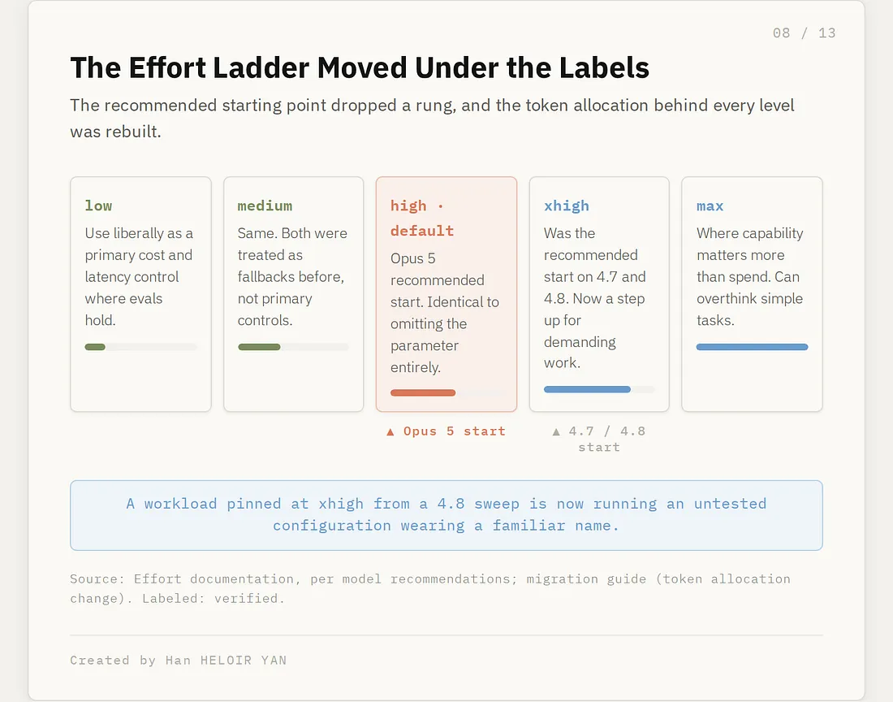This screenshot has width=893, height=702.
Task: Select the medium effort card
Action: [293, 294]
